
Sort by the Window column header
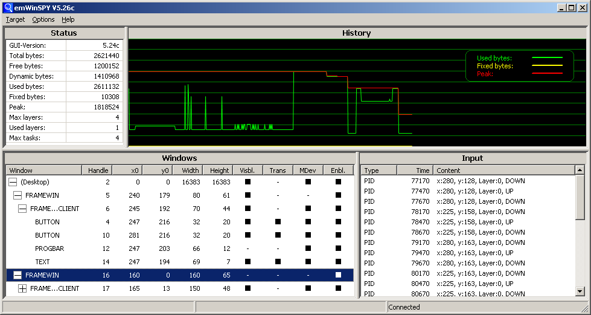pos(44,170)
